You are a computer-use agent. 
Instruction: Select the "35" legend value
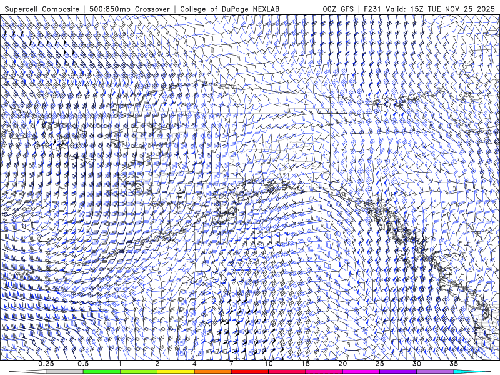454,364
